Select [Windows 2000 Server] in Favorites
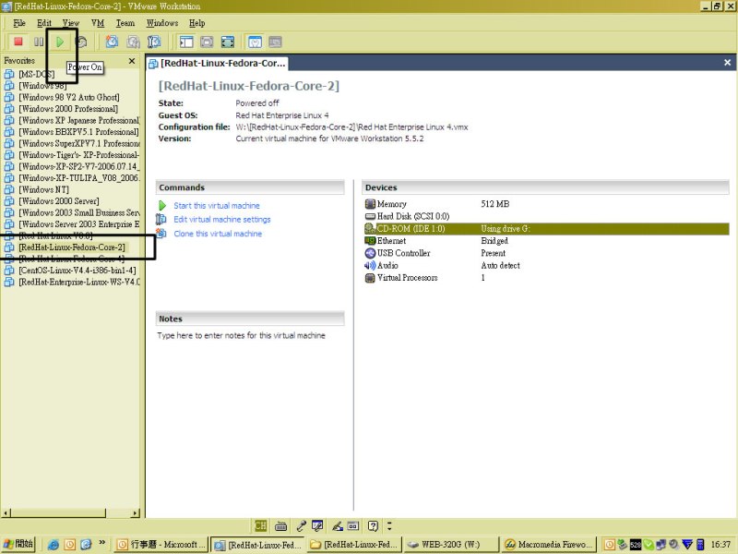The width and height of the screenshot is (738, 554). 59,201
